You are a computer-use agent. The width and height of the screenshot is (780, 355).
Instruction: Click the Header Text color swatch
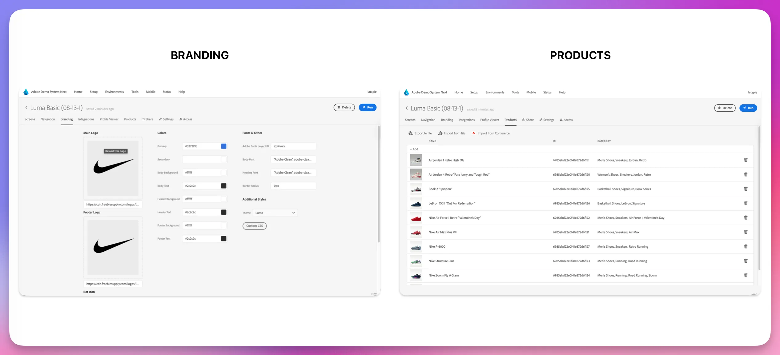(224, 212)
